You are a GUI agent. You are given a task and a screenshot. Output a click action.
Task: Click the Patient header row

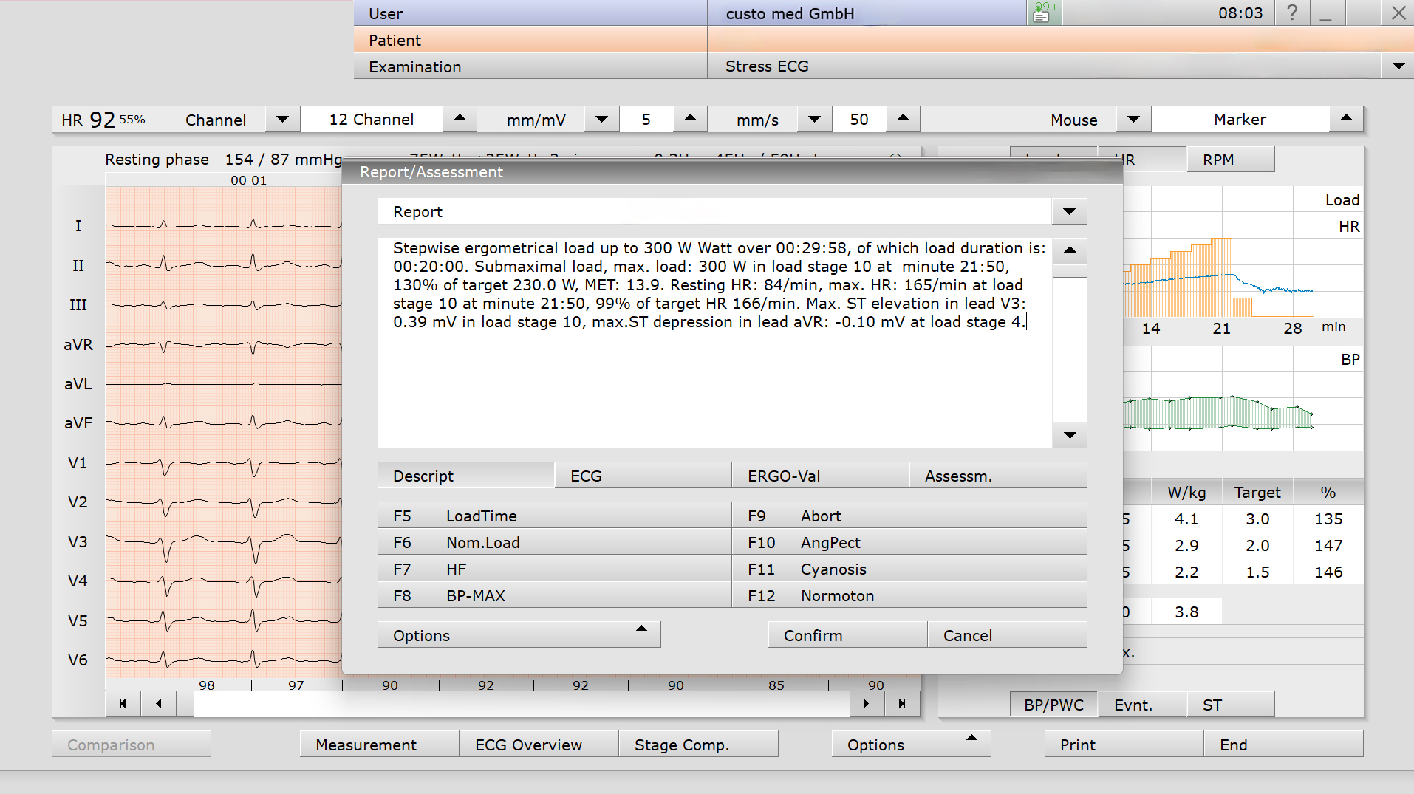(884, 39)
